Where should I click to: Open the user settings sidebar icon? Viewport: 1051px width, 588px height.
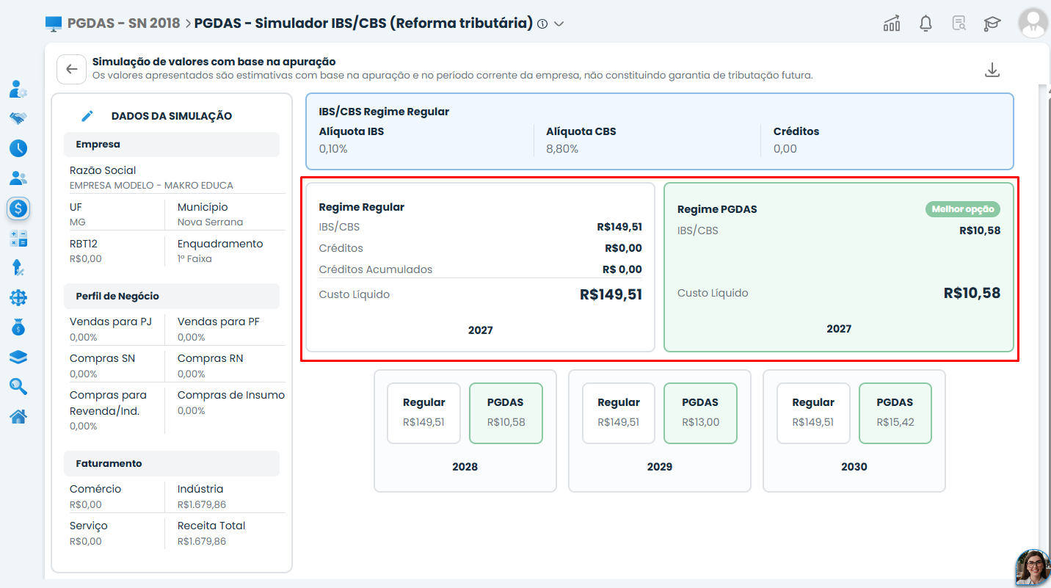pyautogui.click(x=18, y=89)
